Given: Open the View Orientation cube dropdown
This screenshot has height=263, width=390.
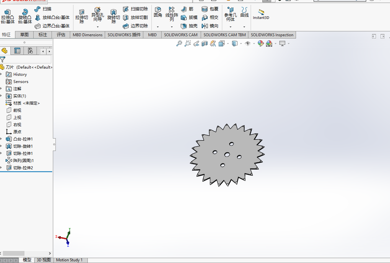Looking at the screenshot, I should (x=228, y=43).
